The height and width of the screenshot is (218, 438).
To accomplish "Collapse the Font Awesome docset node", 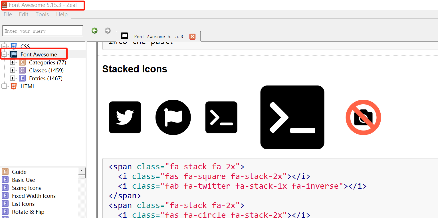I will pyautogui.click(x=4, y=54).
